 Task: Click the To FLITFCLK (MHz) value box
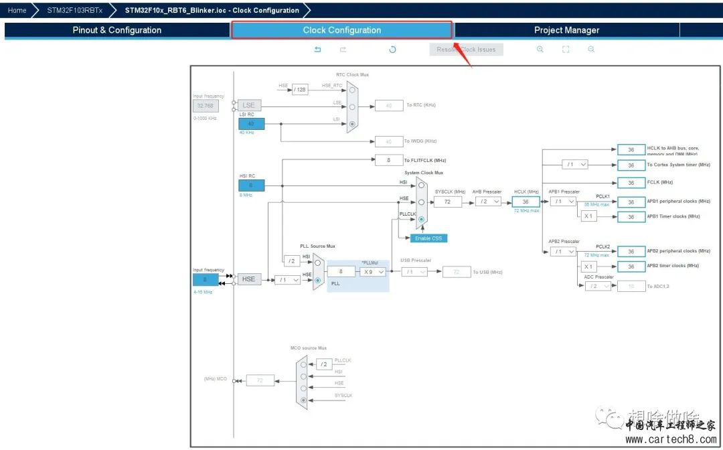pyautogui.click(x=389, y=160)
